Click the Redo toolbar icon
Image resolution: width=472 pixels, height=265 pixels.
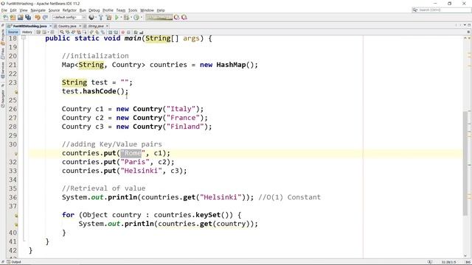tap(45, 18)
